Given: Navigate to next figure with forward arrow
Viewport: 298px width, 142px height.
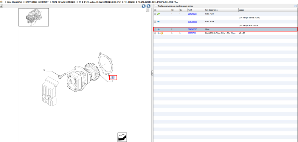Looking at the screenshot, I should 148,6.
